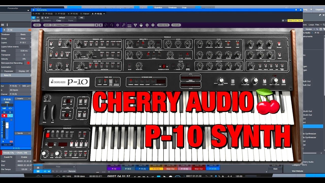Click the NEW preset button

coord(37,25)
